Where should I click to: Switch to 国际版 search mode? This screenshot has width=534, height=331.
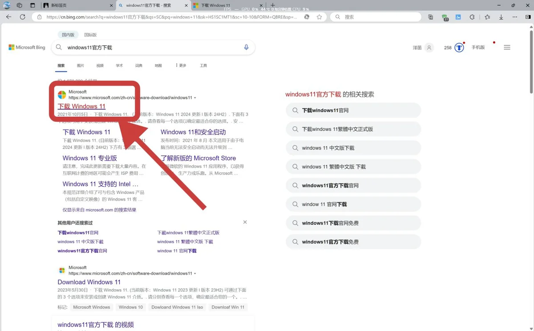[90, 35]
